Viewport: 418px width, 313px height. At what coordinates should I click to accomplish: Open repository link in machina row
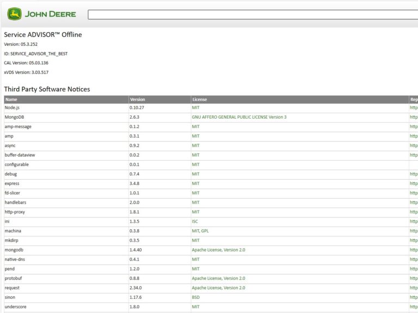[414, 231]
